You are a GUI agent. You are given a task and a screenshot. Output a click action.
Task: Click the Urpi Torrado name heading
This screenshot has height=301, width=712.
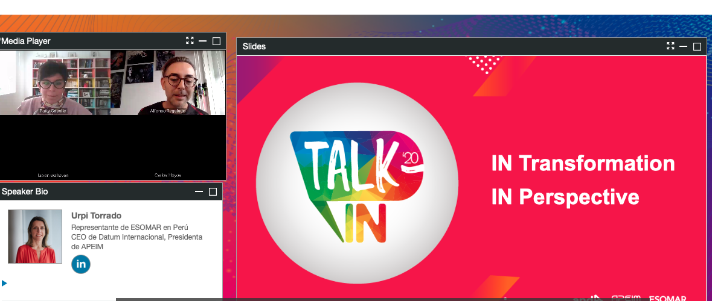[x=96, y=216]
